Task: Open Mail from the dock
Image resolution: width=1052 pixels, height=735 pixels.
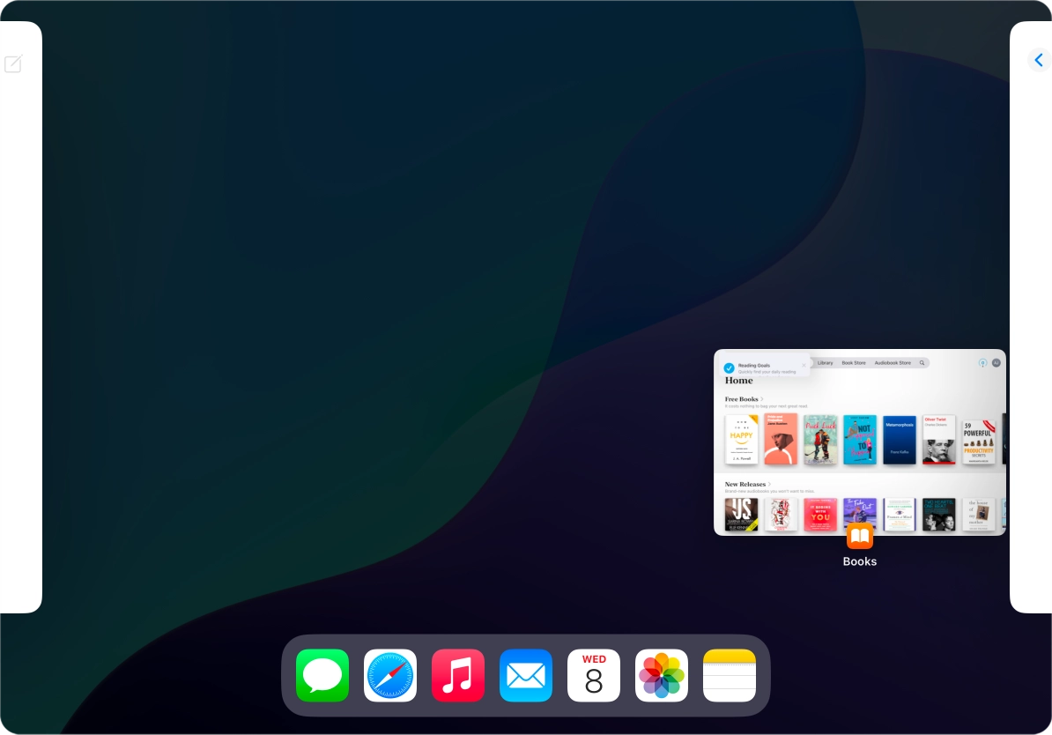Action: (x=526, y=675)
